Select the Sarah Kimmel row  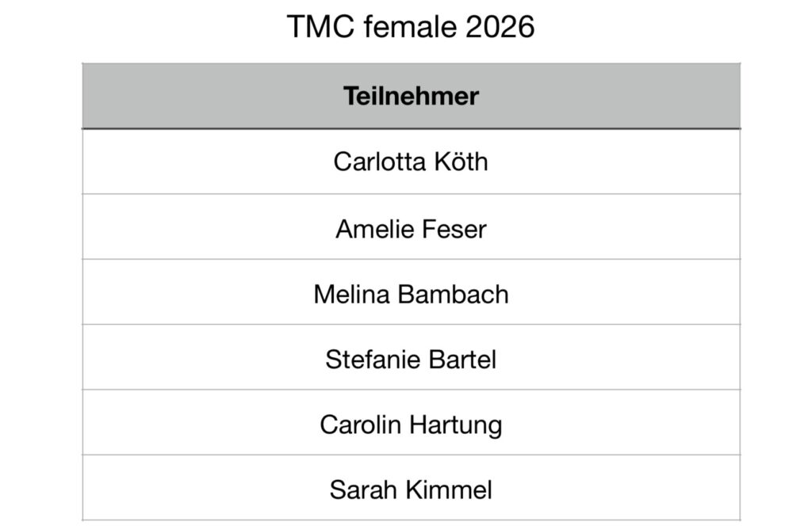click(412, 488)
